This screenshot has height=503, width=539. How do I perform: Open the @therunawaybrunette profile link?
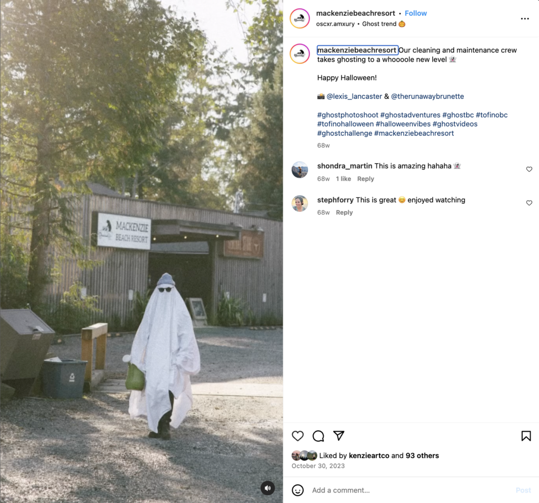[x=427, y=96]
